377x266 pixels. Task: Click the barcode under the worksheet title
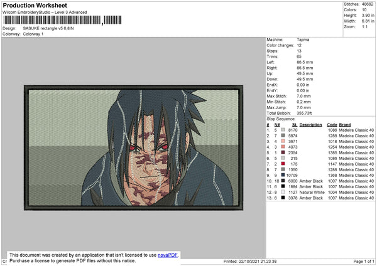pos(62,20)
